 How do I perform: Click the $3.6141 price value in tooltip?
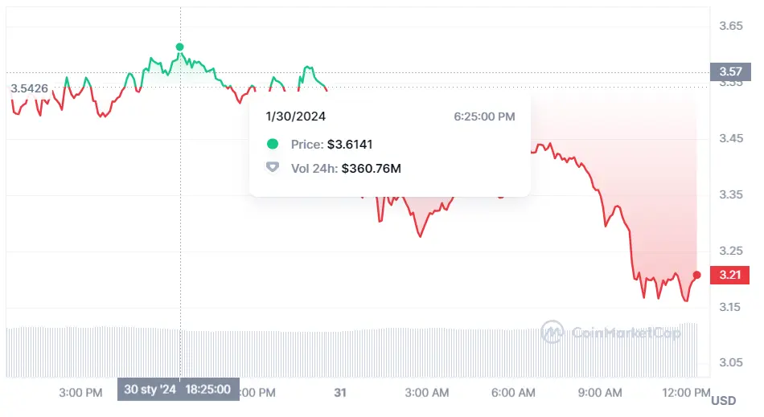[350, 144]
